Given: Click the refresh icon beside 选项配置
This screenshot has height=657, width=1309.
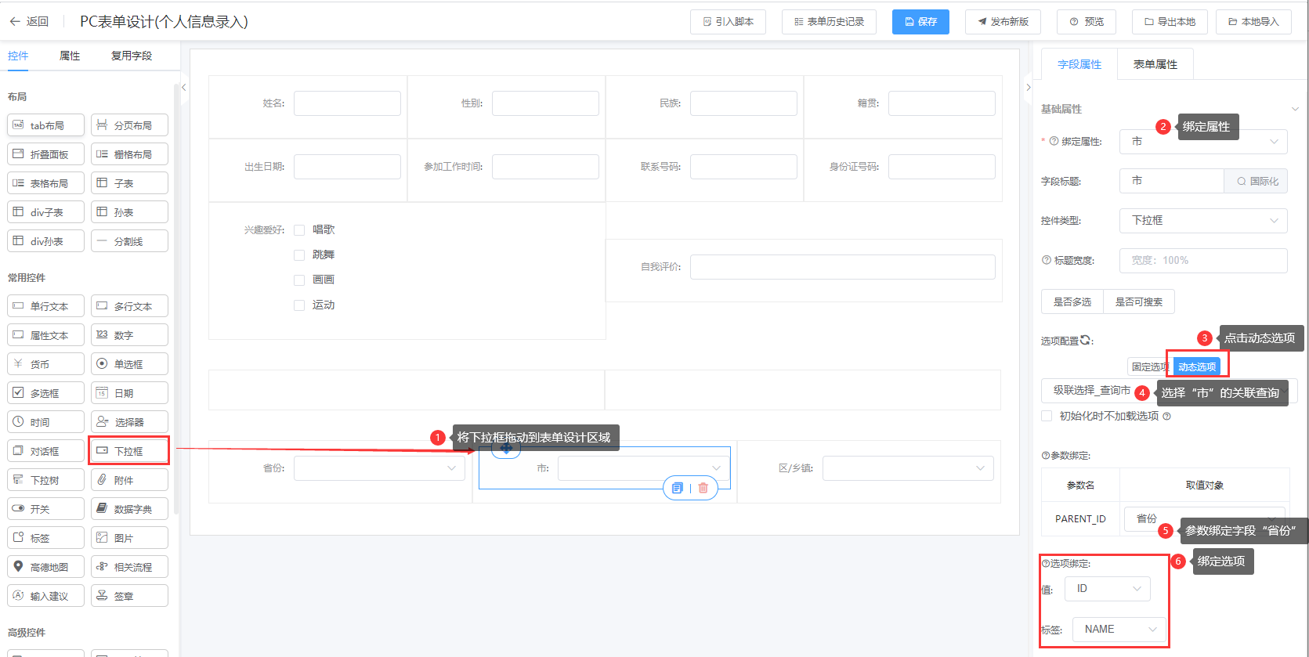Looking at the screenshot, I should point(1085,340).
